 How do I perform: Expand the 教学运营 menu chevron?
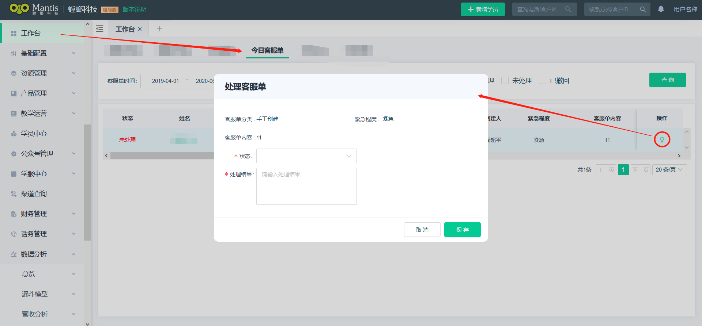click(74, 114)
